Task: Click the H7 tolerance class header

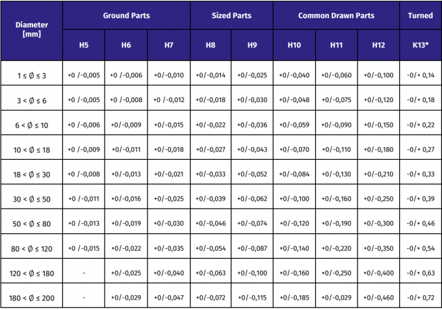Action: pyautogui.click(x=168, y=45)
